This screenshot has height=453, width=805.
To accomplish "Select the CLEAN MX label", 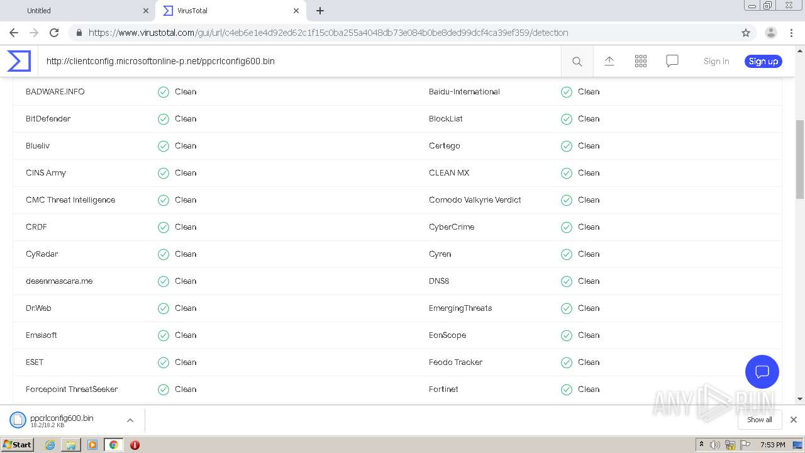I will 449,173.
